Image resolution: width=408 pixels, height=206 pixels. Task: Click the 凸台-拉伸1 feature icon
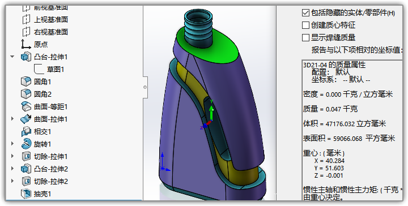pos(26,57)
